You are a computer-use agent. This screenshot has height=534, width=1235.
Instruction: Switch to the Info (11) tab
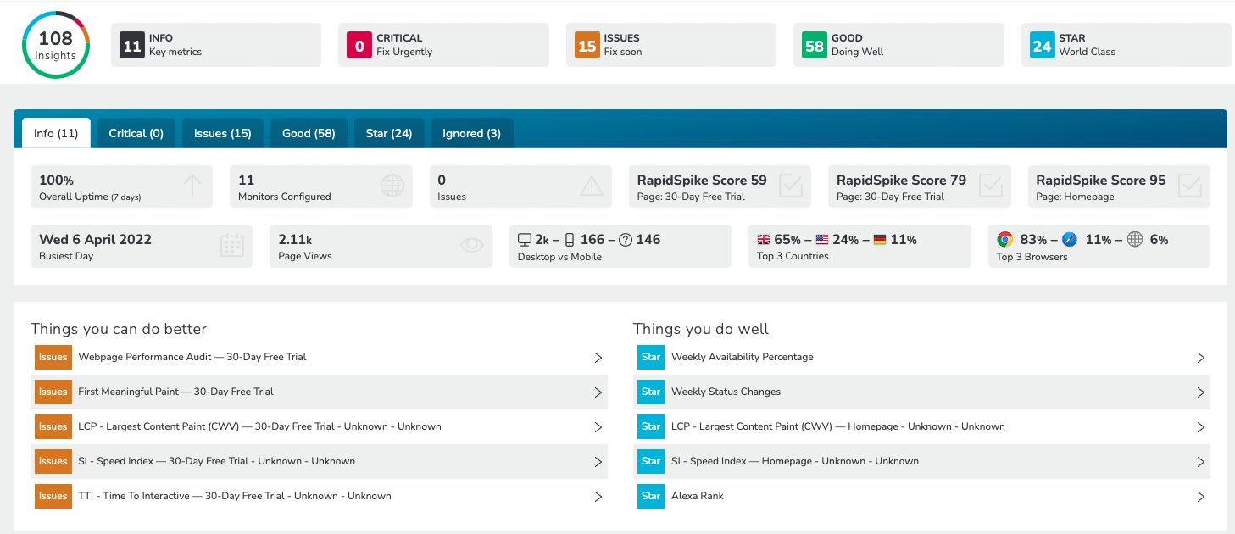pyautogui.click(x=56, y=133)
